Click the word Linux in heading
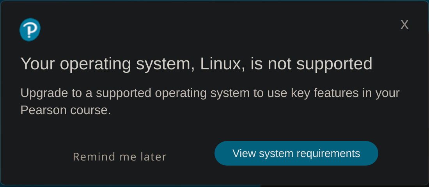 tap(221, 64)
